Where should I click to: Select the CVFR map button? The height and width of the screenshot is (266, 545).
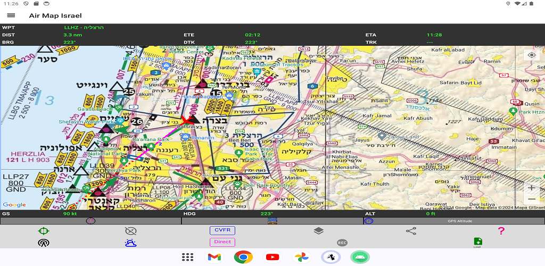pyautogui.click(x=222, y=230)
